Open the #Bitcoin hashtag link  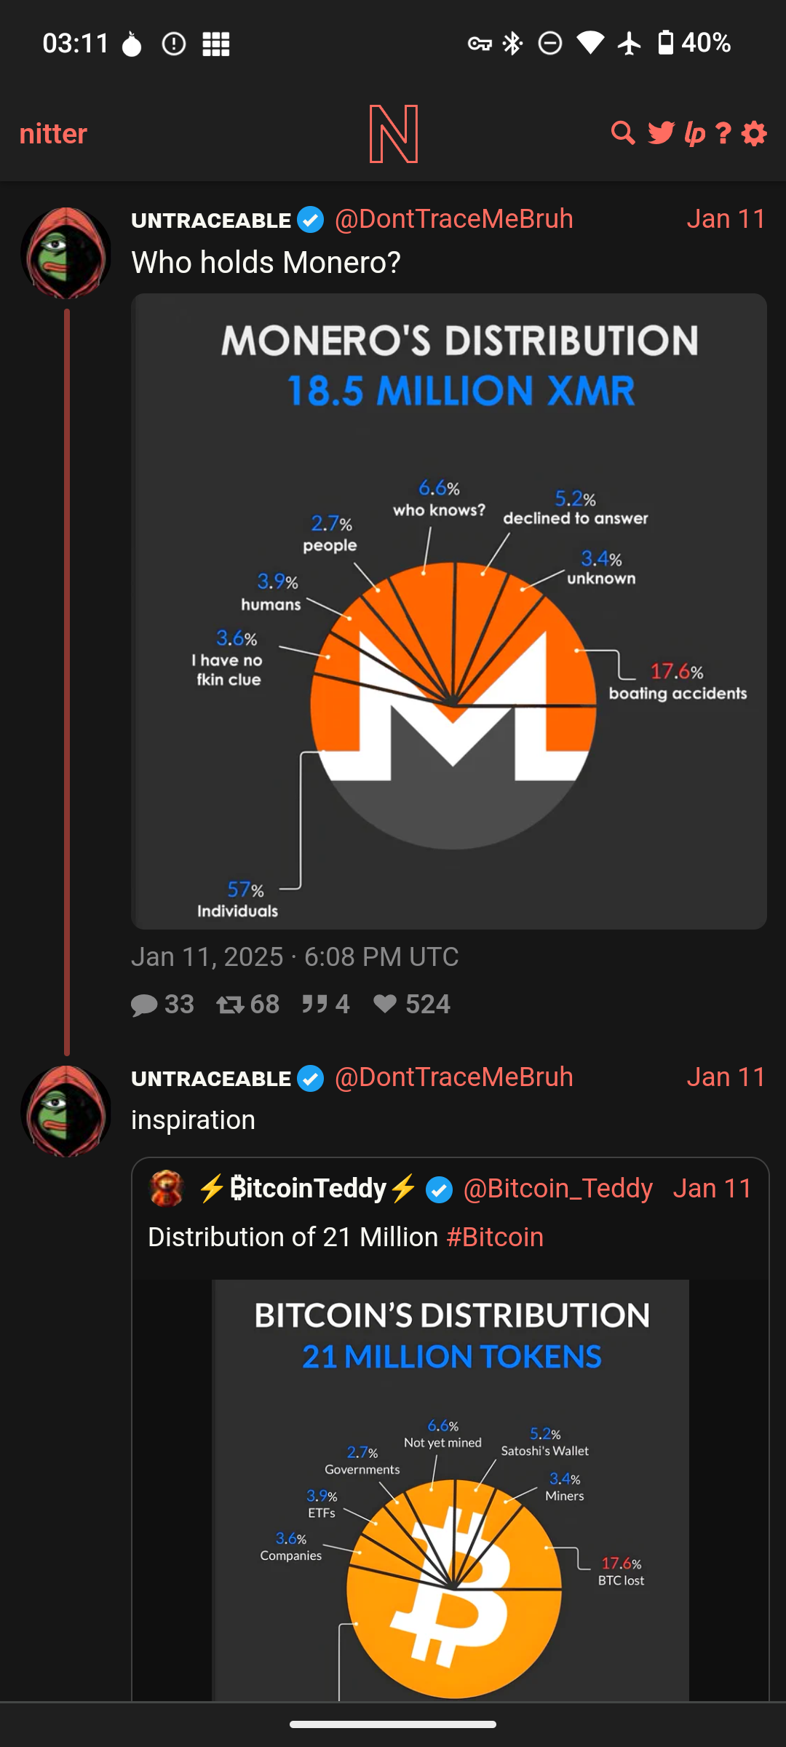495,1237
